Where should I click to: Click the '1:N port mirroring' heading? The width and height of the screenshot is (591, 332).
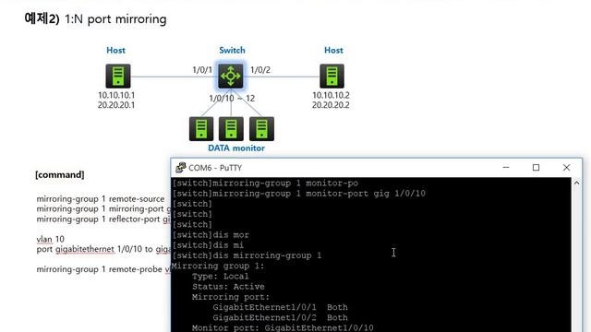pyautogui.click(x=115, y=19)
